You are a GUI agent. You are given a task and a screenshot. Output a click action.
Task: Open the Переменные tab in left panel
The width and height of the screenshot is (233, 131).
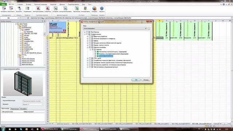coord(15,109)
